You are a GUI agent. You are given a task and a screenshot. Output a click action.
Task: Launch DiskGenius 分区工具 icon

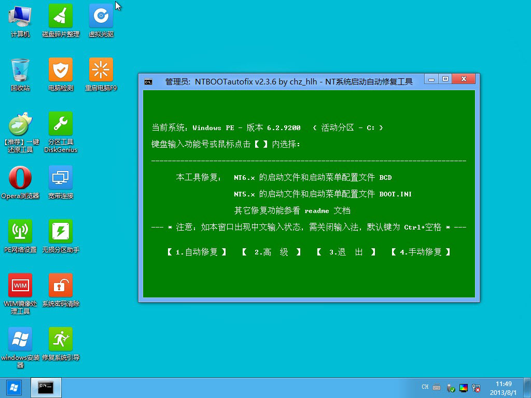(61, 125)
